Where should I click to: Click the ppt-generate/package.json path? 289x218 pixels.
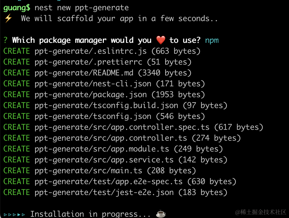click(91, 95)
